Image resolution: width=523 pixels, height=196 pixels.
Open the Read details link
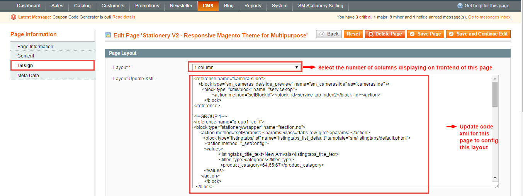124,17
